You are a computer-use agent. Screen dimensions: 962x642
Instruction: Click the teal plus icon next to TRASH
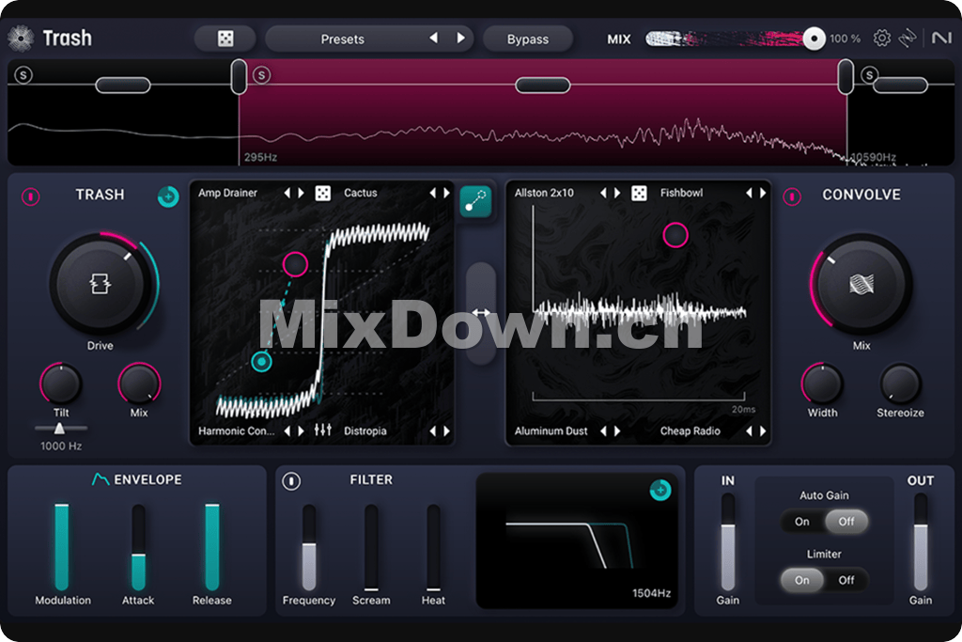pyautogui.click(x=167, y=196)
